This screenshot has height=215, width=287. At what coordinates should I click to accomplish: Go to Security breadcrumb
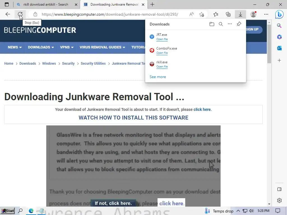coord(68,64)
